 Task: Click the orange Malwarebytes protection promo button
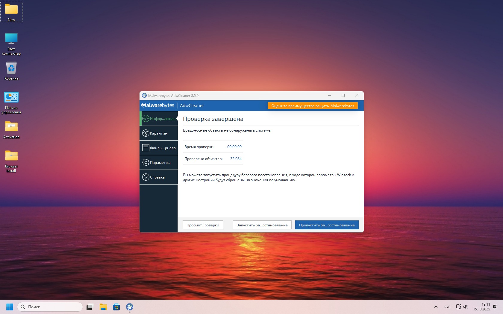pos(313,106)
